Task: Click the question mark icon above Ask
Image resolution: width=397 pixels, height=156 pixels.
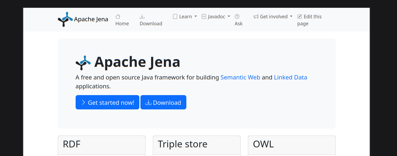Action: click(x=237, y=16)
